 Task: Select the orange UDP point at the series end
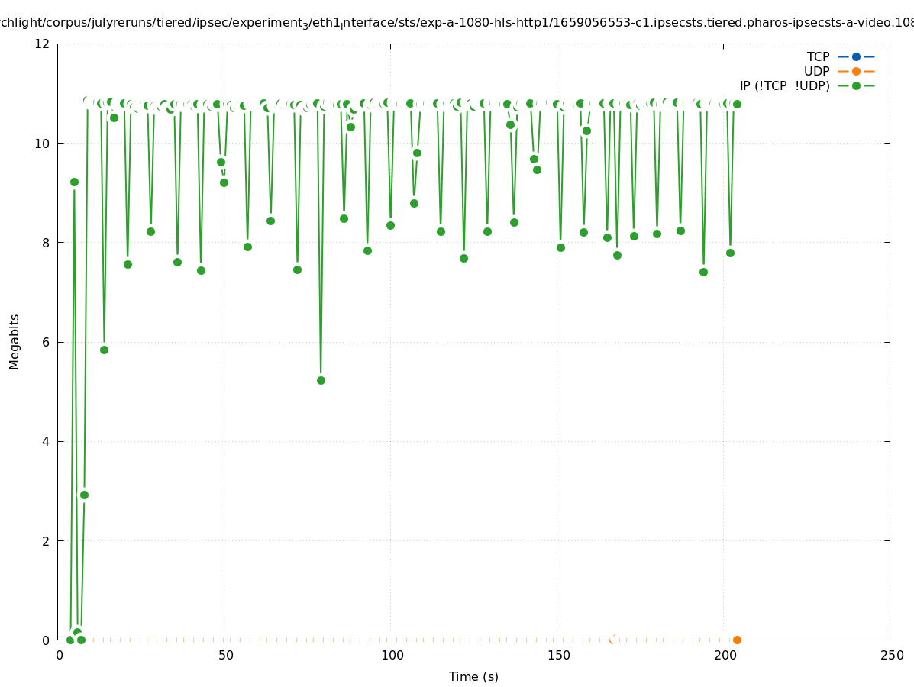tap(737, 640)
